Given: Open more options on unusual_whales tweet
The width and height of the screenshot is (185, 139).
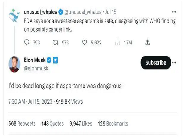Looking at the screenshot, I should coord(174,12).
